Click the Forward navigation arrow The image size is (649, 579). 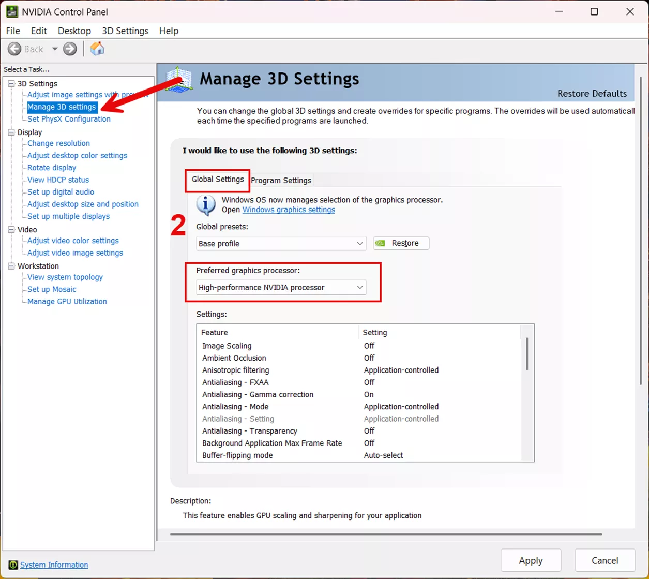point(69,49)
